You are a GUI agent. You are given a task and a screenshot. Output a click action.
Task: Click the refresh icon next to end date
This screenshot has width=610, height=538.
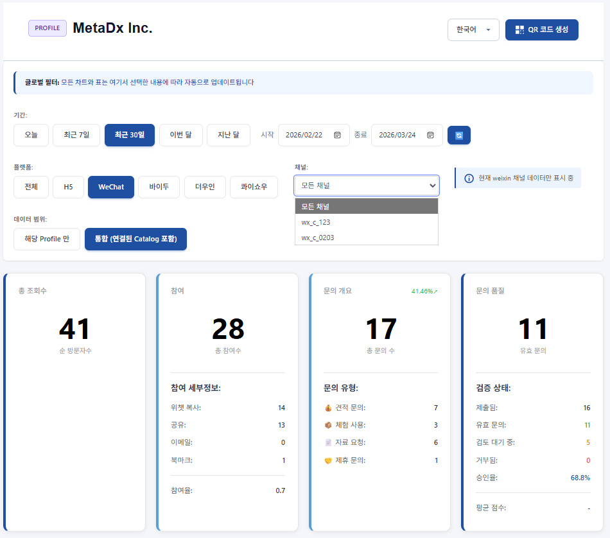click(x=458, y=135)
